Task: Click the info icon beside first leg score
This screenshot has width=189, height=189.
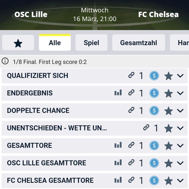Action: click(x=5, y=61)
